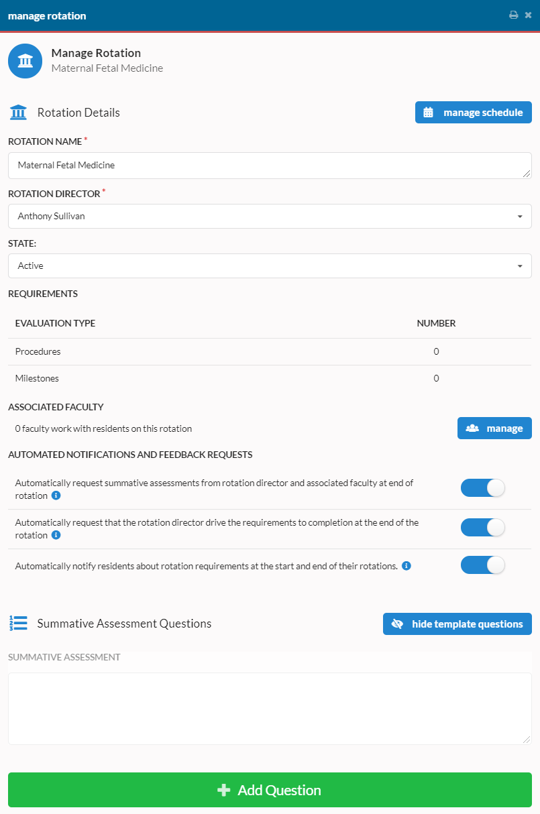The width and height of the screenshot is (540, 814).
Task: Toggle automatic summative assessment requests switch
Action: (482, 488)
